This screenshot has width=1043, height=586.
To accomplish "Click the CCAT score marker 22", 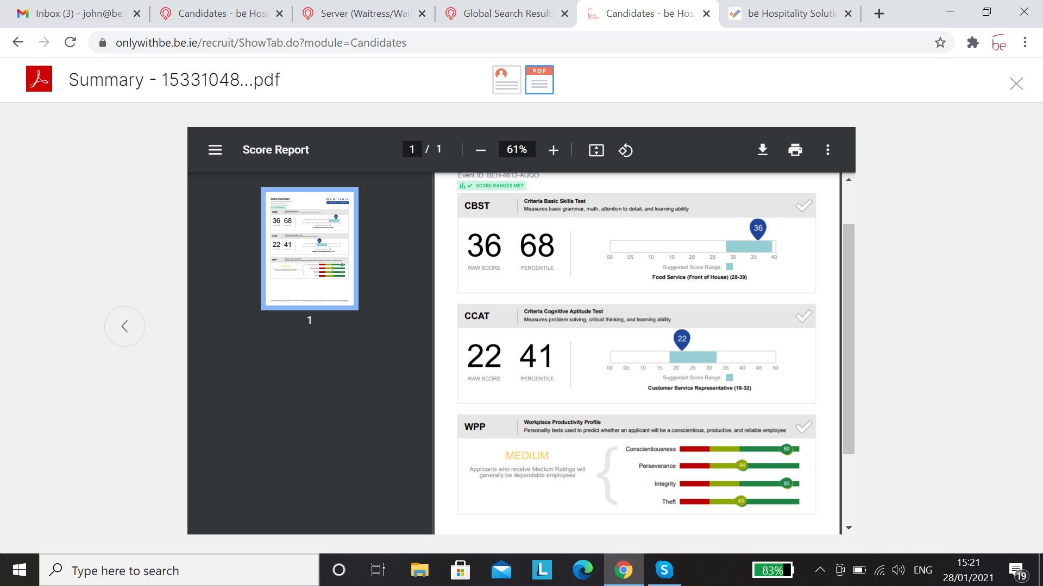I will coord(682,339).
